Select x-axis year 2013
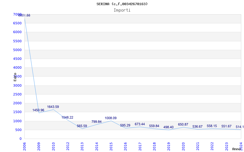Image resolution: width=244 pixels, height=152 pixels. (82, 146)
